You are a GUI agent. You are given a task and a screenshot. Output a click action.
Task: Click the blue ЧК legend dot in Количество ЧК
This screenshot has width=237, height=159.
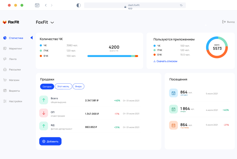[x=41, y=45]
